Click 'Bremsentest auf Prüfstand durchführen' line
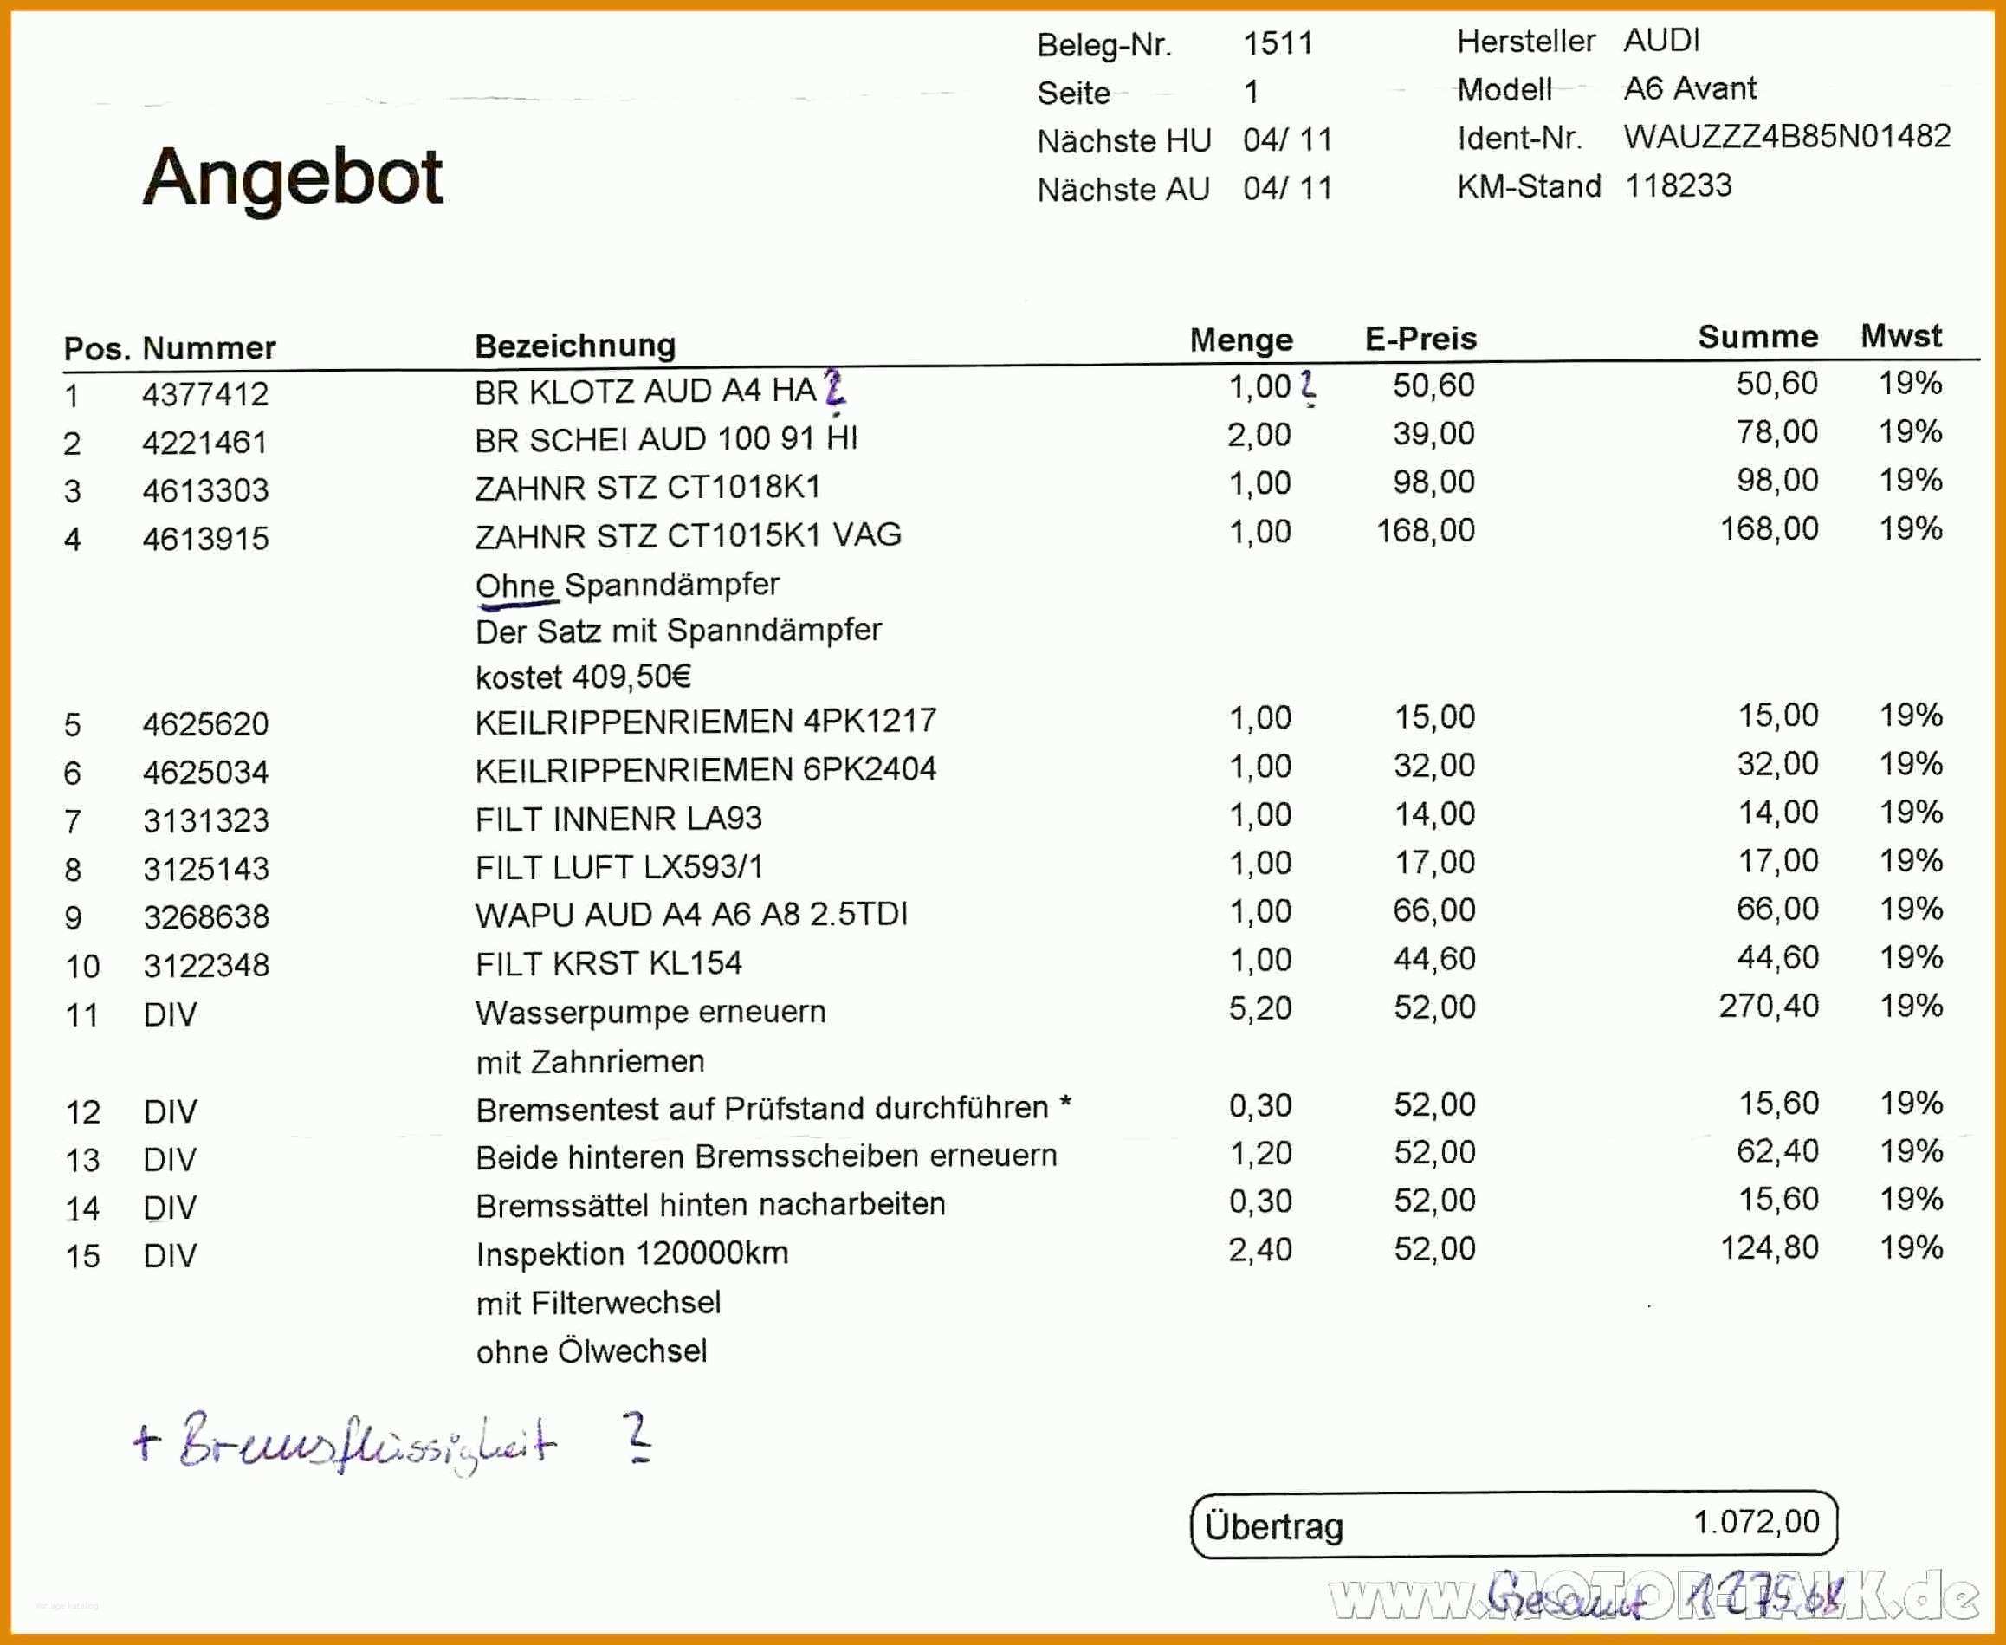 [x=763, y=1109]
